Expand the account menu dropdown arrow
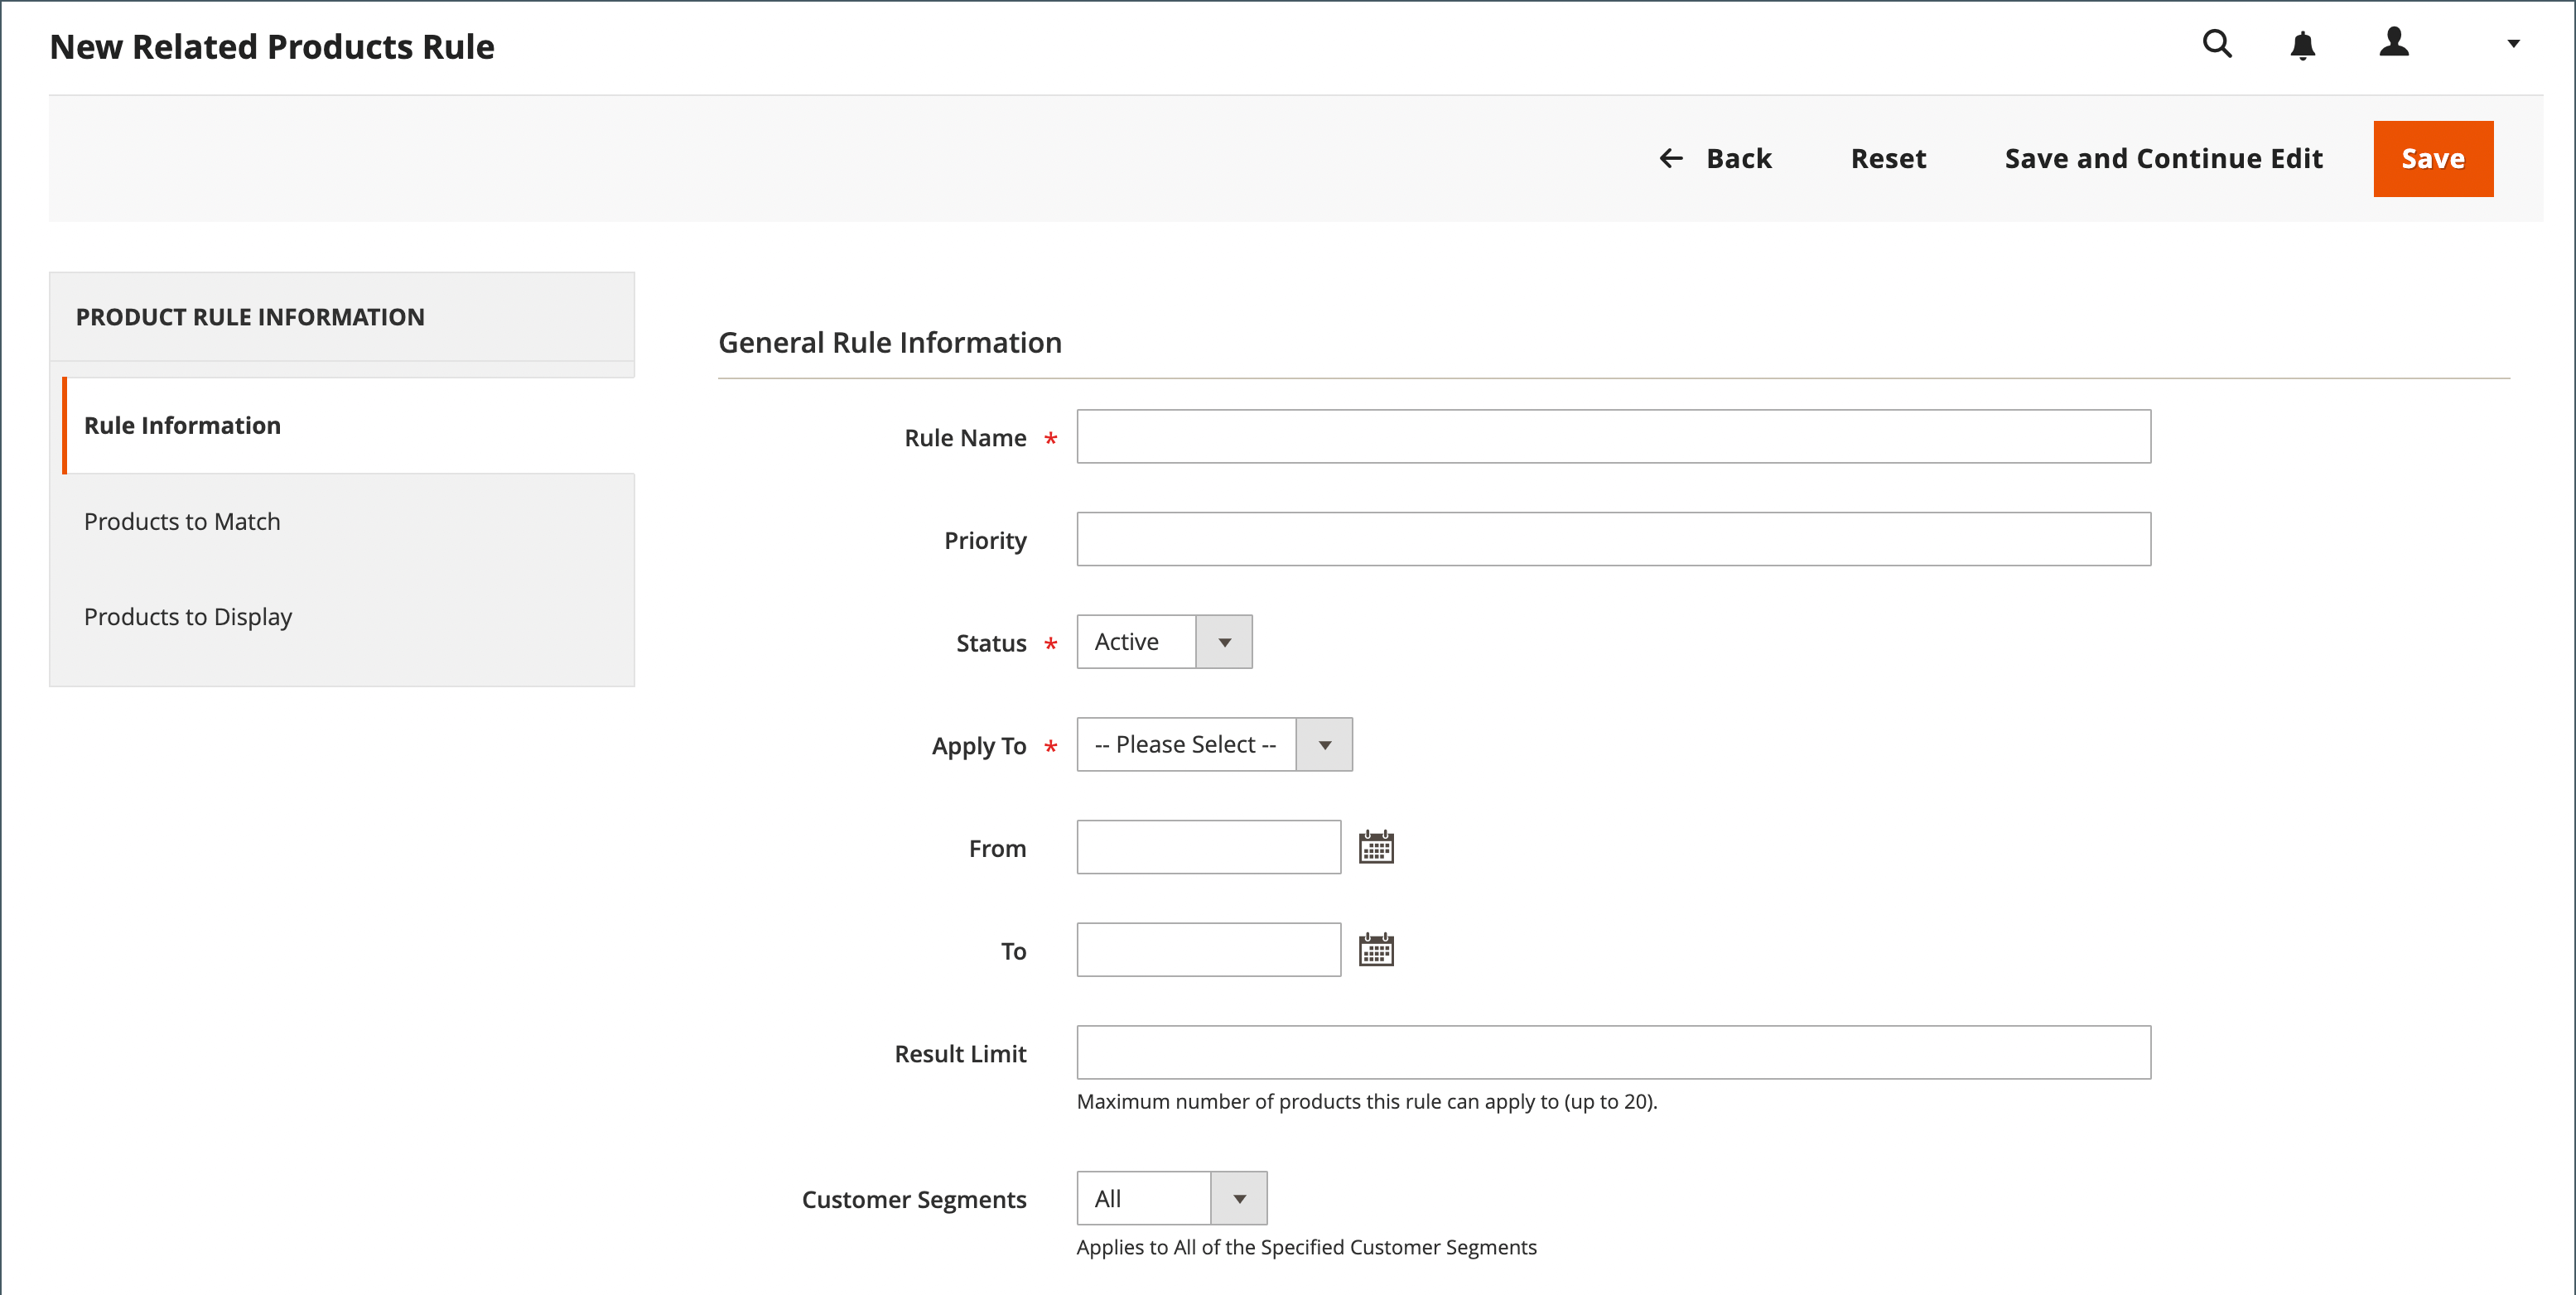 click(2512, 44)
